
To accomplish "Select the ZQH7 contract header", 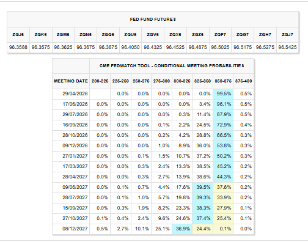I will click(265, 35).
